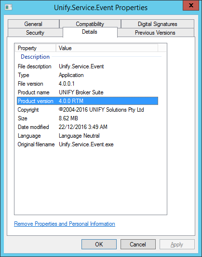Image resolution: width=202 pixels, height=257 pixels.
Task: Select the Date modified row
Action: [x=87, y=127]
